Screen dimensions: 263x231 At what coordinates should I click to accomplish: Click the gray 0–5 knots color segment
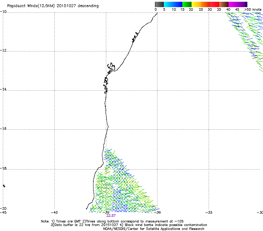coord(159,4)
